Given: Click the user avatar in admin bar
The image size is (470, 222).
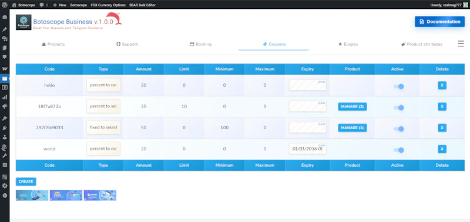Looking at the screenshot, I should tap(465, 5).
